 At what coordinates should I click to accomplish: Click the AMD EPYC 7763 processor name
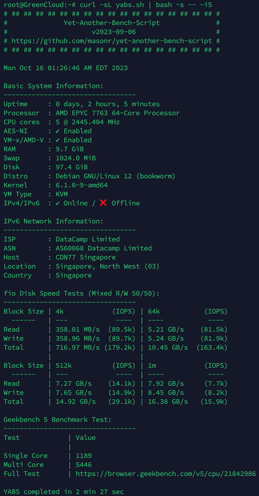tap(118, 113)
